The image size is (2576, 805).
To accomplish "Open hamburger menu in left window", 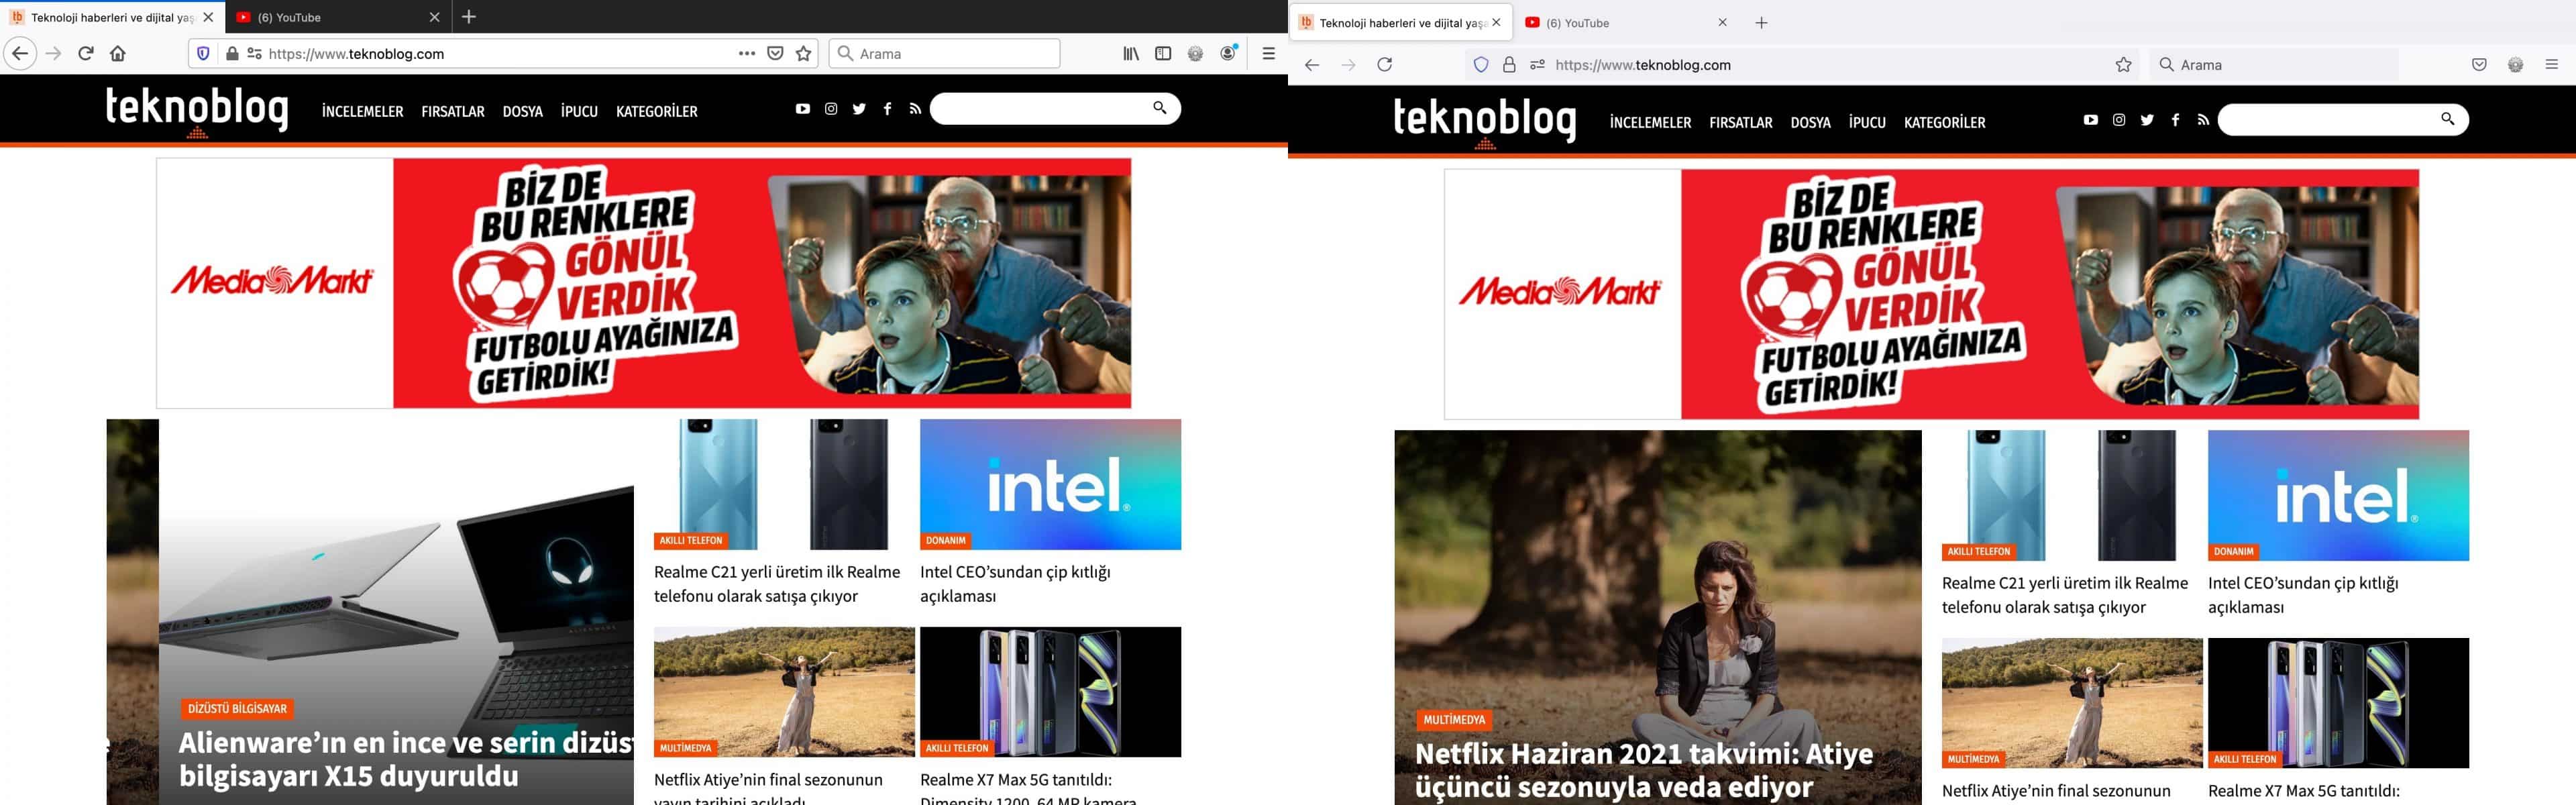I will [1268, 53].
